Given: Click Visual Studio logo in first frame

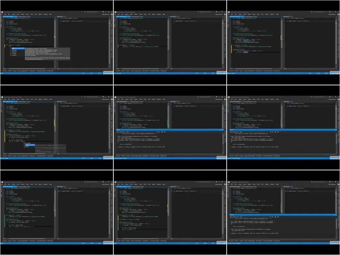Looking at the screenshot, I should 2,12.
